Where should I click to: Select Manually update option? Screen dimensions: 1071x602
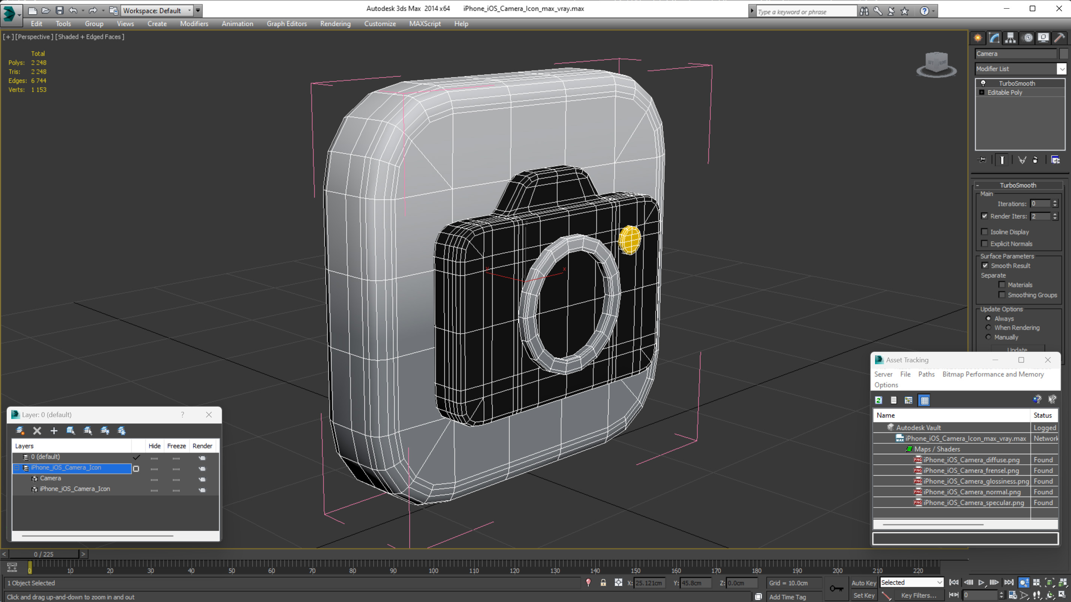pyautogui.click(x=989, y=337)
